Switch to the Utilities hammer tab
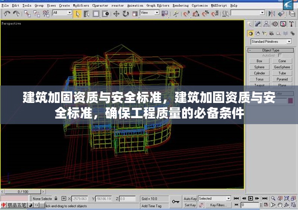 tap(292, 24)
